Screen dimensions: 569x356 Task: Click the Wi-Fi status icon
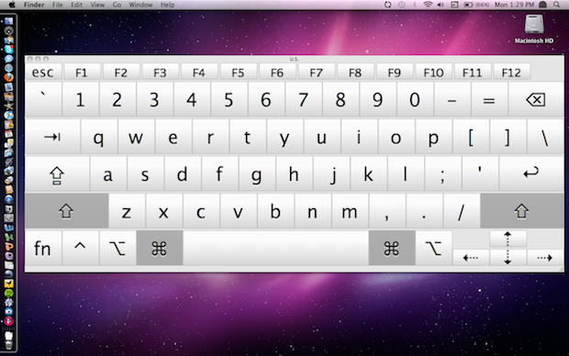point(429,5)
